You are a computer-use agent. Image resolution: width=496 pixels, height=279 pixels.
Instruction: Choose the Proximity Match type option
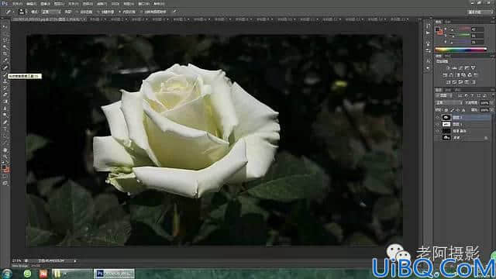(84, 12)
